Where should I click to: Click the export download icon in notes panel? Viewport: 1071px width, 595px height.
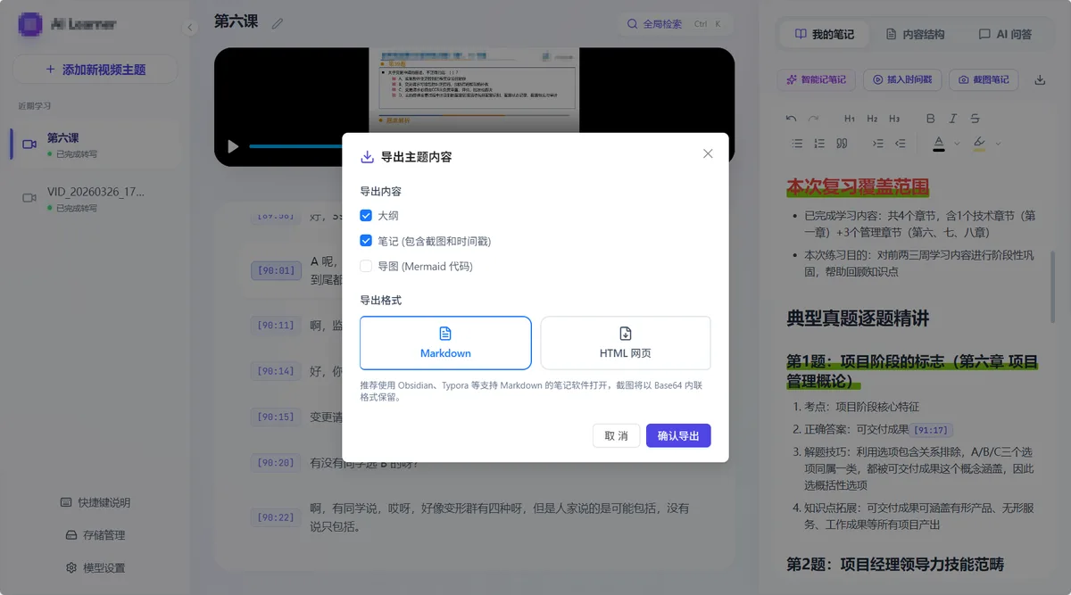point(1040,79)
